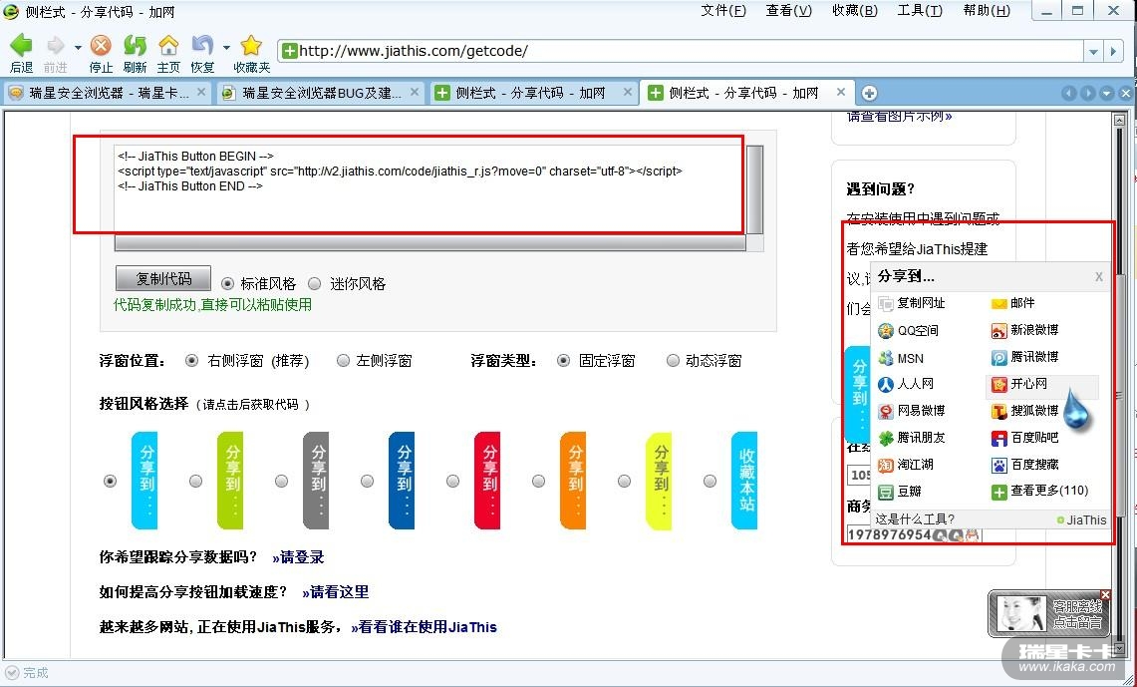Image resolution: width=1137 pixels, height=687 pixels.
Task: Select the green 分享到 button style
Action: [230, 481]
